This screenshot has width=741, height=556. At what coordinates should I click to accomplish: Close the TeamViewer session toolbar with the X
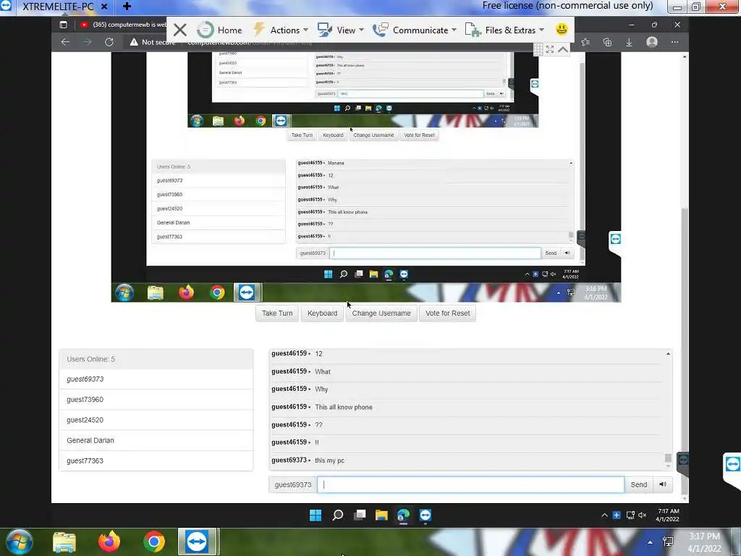pos(179,30)
